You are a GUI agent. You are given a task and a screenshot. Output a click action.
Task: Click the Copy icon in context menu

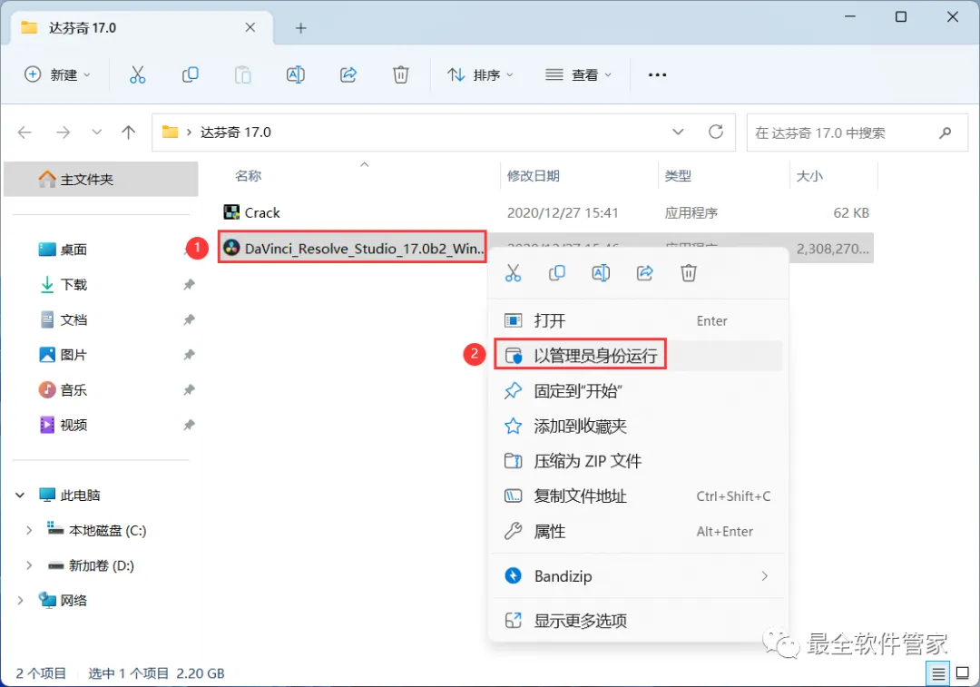click(557, 273)
